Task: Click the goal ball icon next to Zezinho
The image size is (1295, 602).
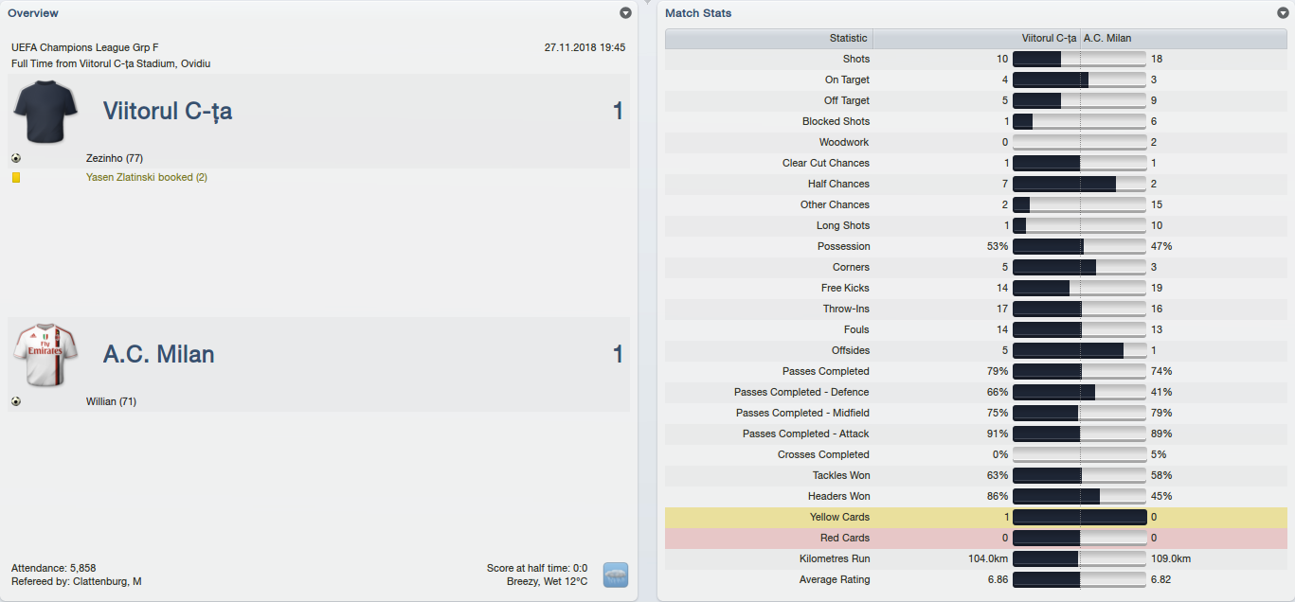Action: 16,158
